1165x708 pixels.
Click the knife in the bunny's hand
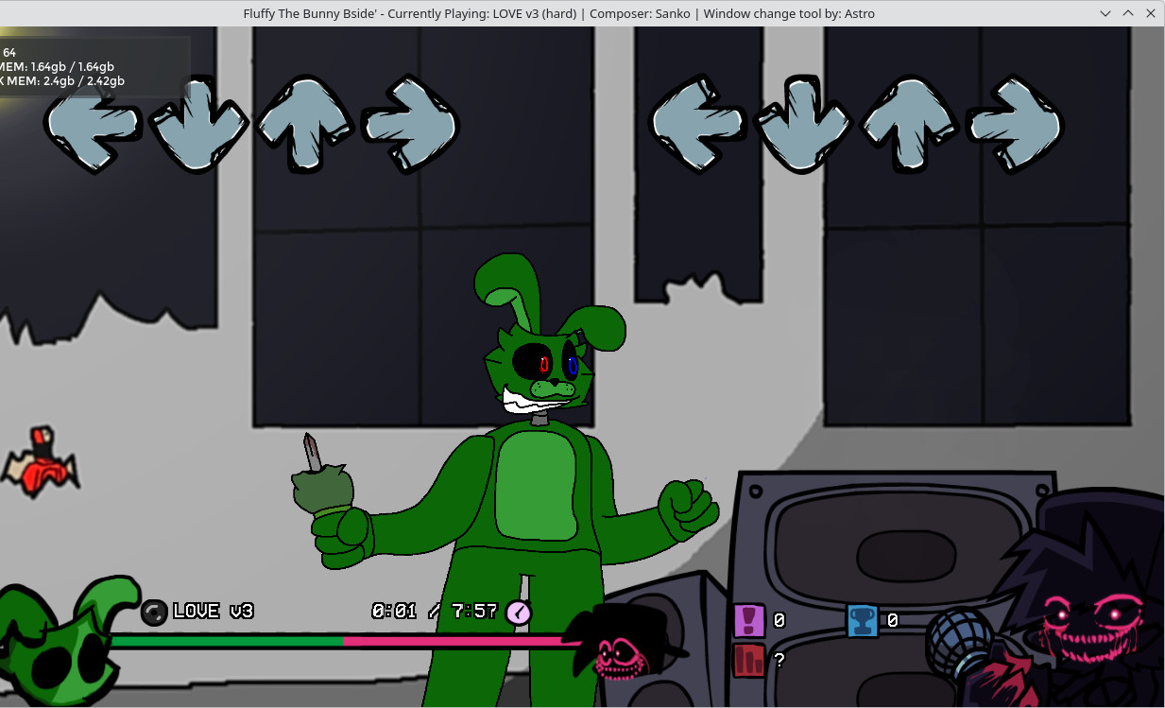point(313,453)
